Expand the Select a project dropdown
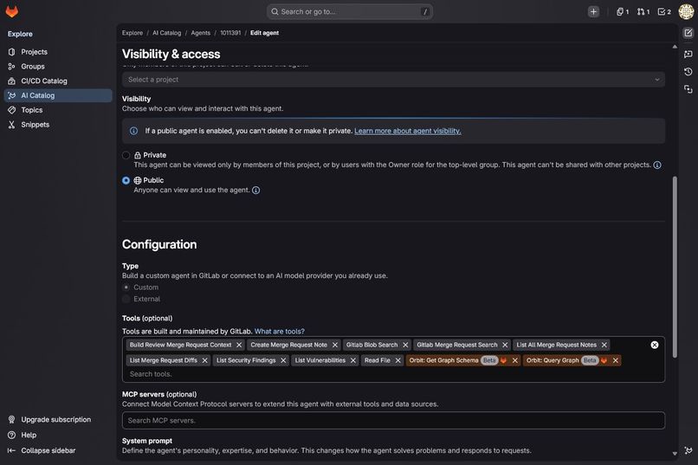Screen dimensions: 698x465 pos(393,80)
